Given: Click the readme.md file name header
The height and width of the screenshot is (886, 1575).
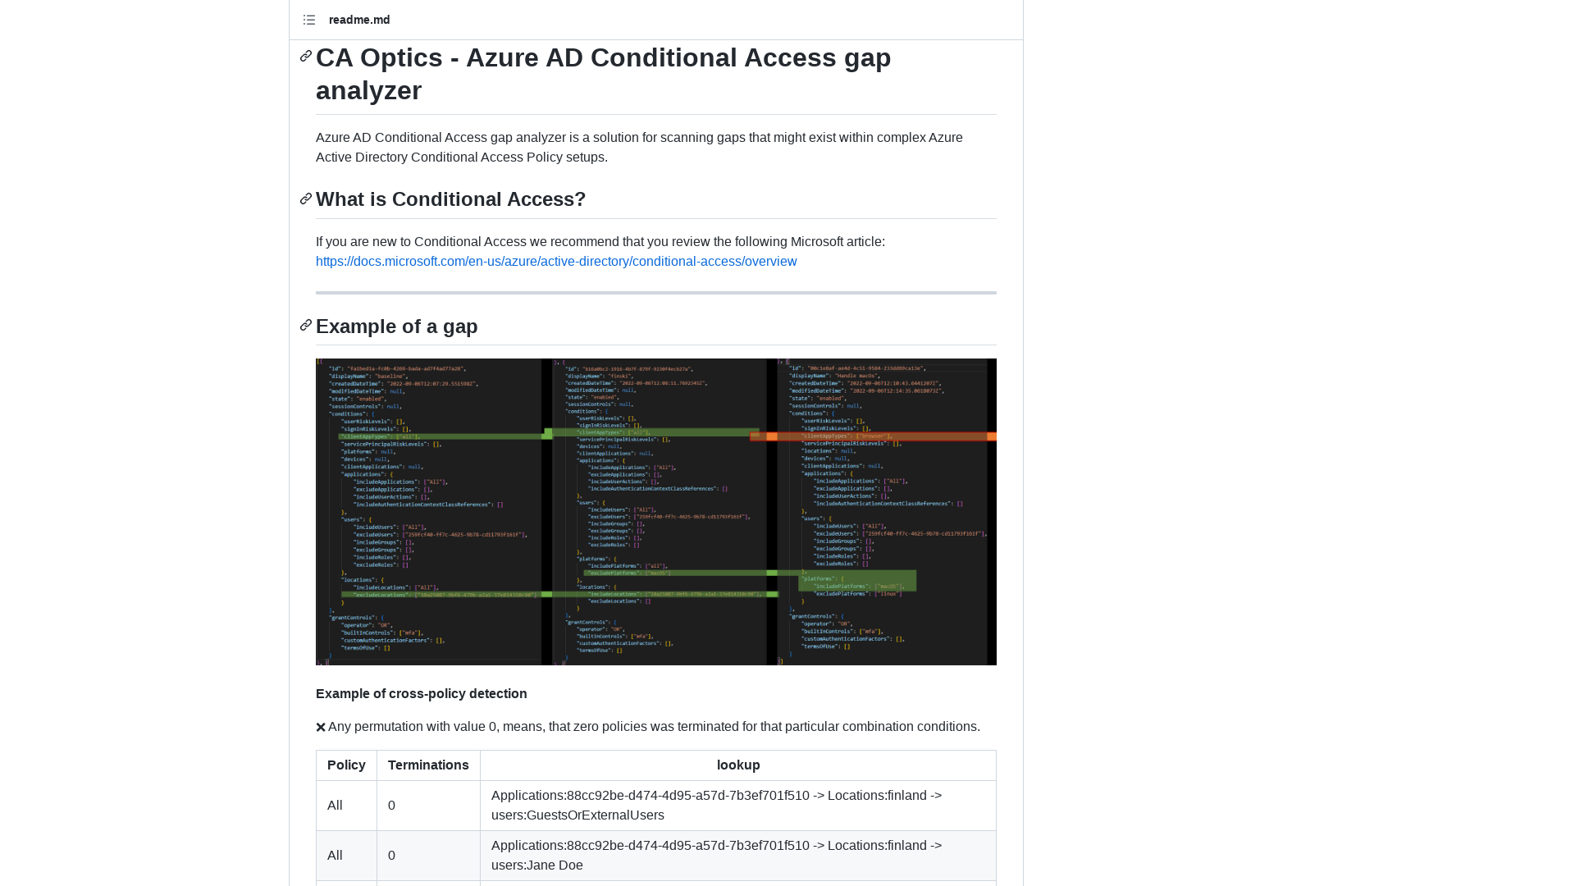Looking at the screenshot, I should pos(359,20).
